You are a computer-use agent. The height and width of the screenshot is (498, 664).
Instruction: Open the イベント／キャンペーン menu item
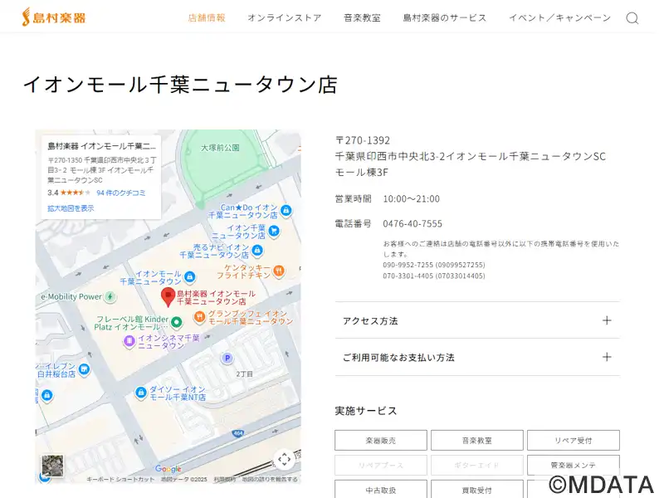click(559, 17)
